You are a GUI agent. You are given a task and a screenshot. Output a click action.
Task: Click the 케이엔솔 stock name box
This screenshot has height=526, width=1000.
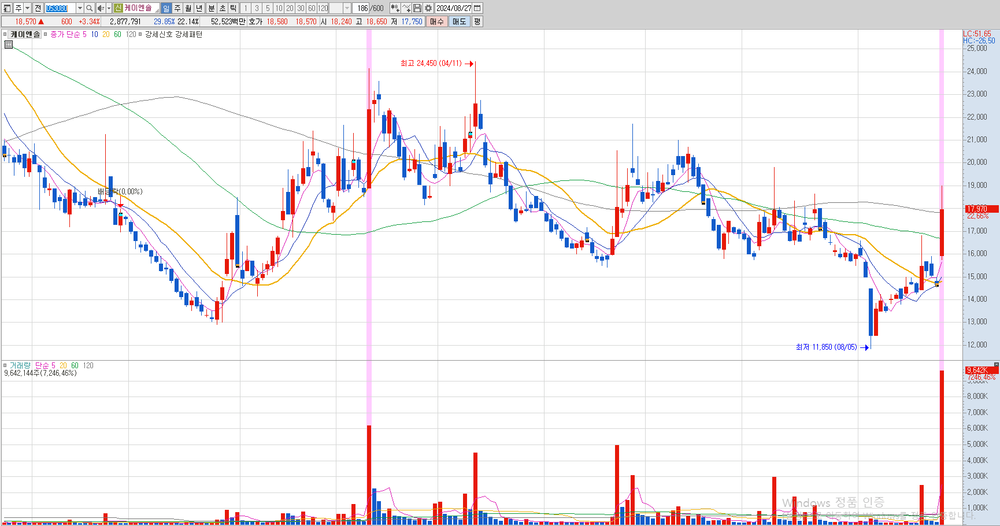(x=141, y=8)
